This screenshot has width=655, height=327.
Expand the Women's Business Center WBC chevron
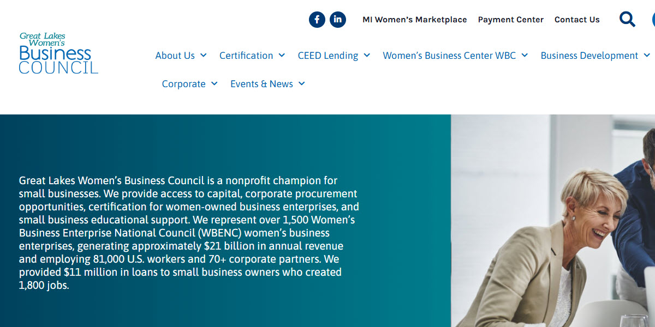point(525,55)
